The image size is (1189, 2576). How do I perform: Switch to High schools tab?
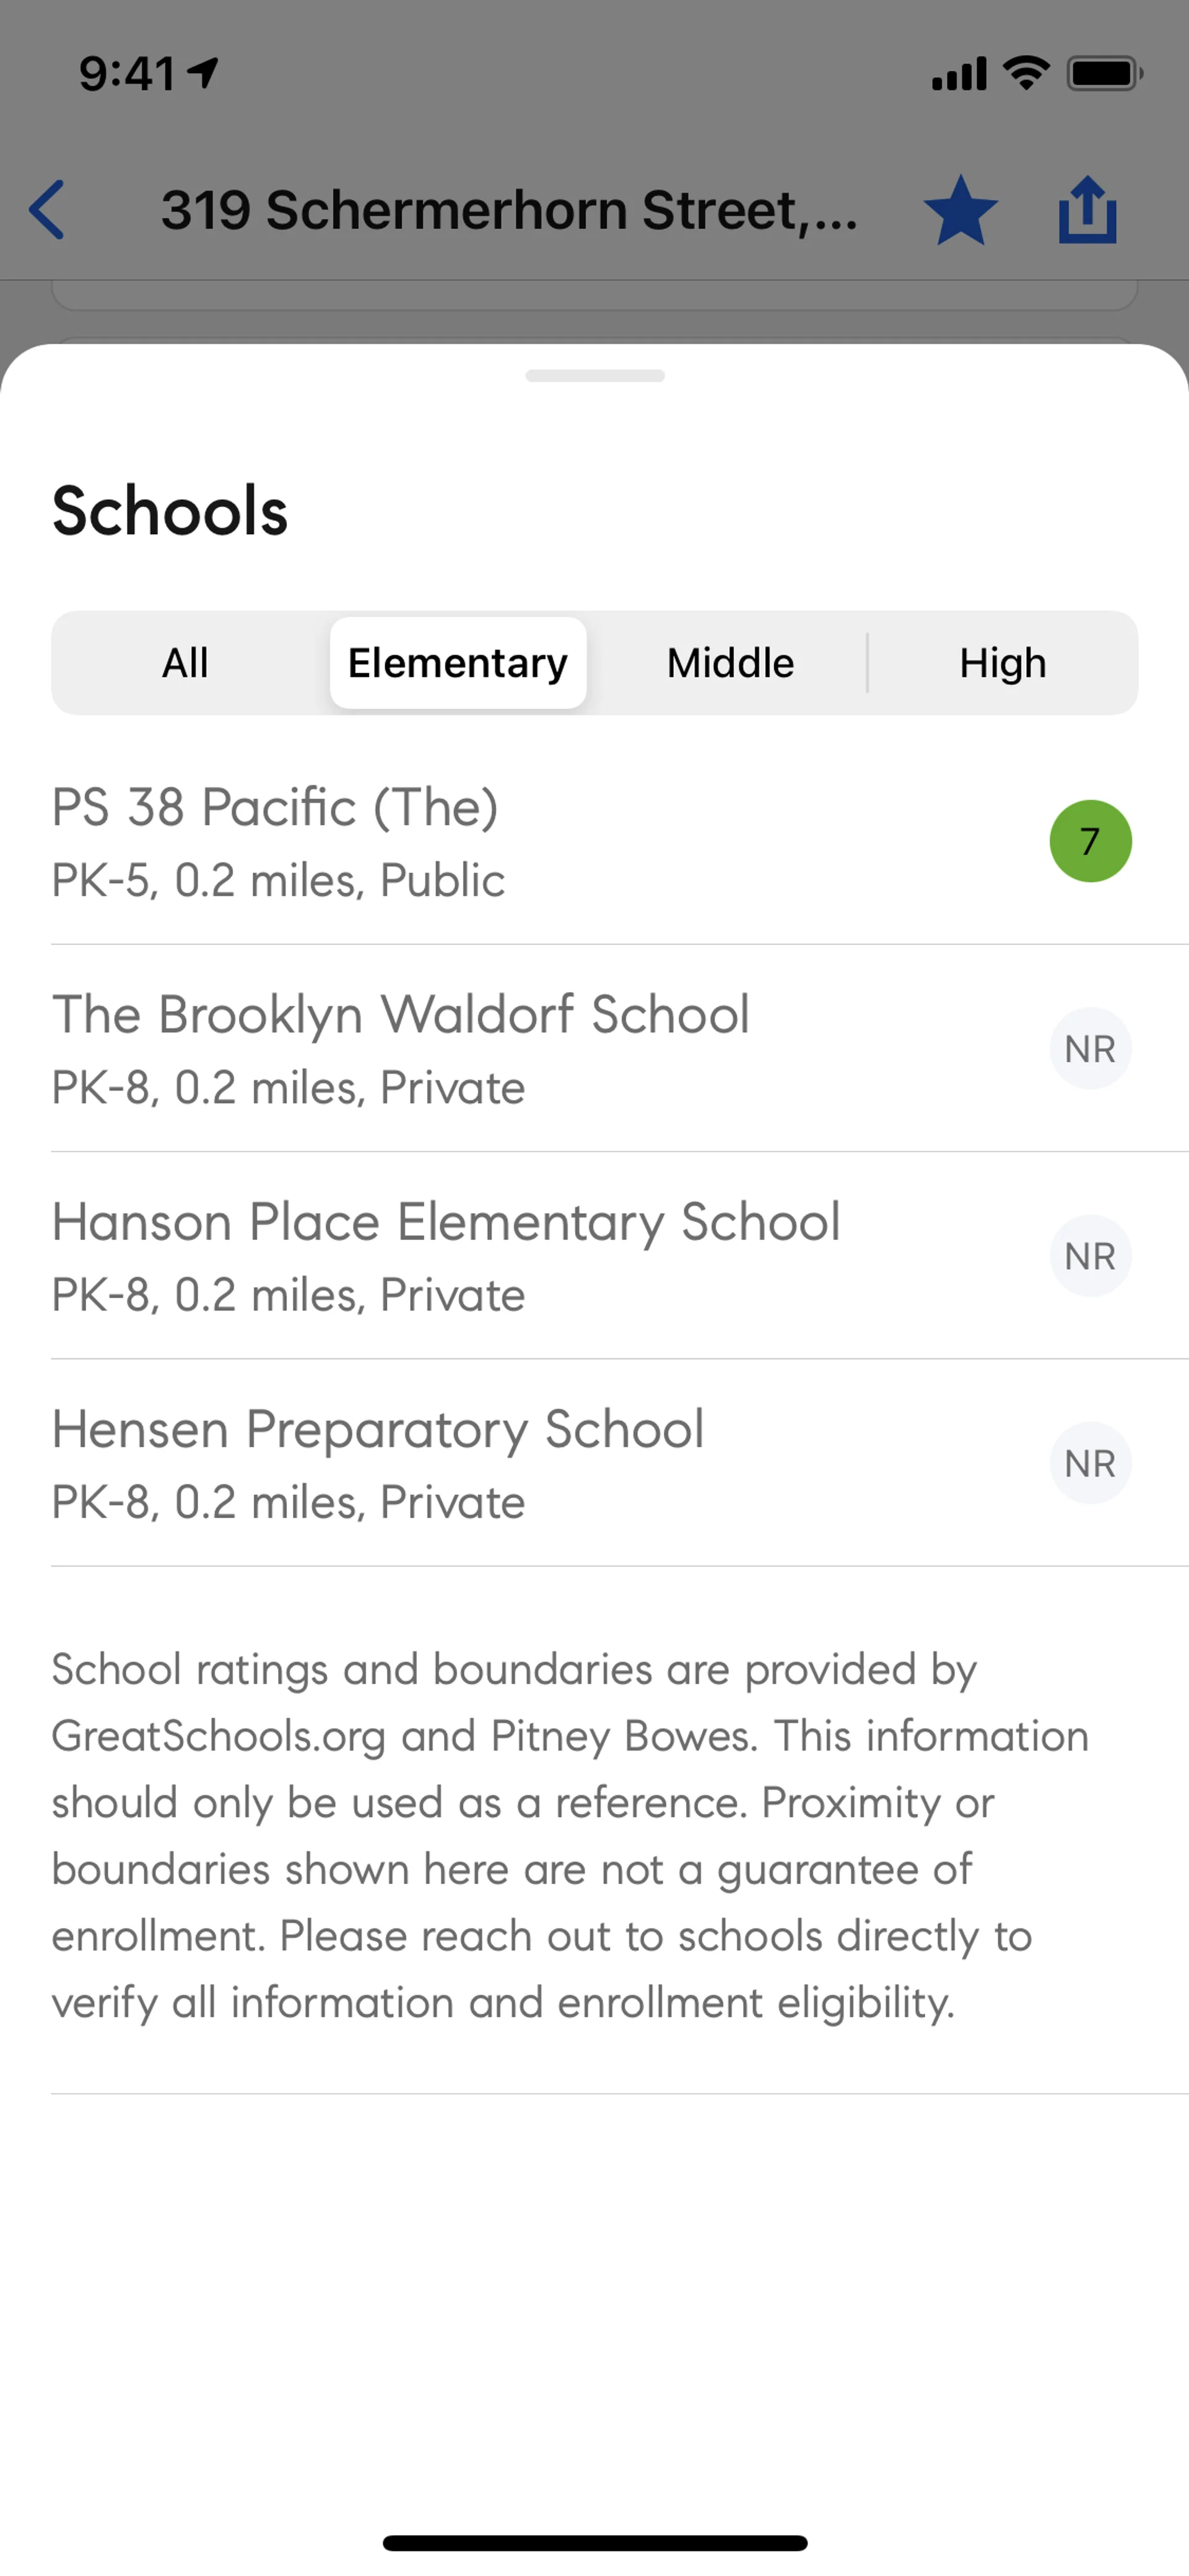point(1002,663)
